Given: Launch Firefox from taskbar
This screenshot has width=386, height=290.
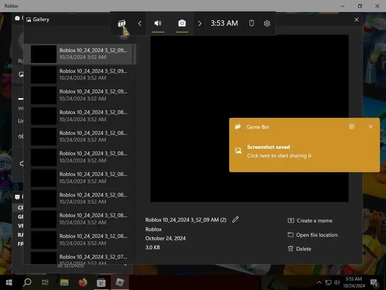Looking at the screenshot, I should (x=83, y=282).
